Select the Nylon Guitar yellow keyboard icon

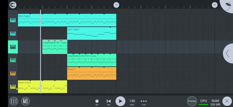(x=13, y=87)
